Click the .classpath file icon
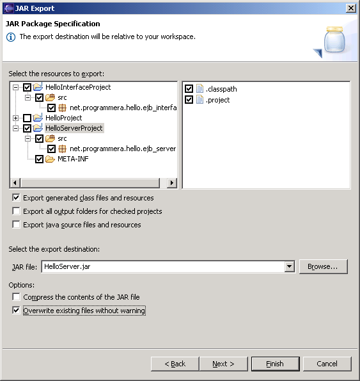The width and height of the screenshot is (360, 381). pyautogui.click(x=200, y=89)
